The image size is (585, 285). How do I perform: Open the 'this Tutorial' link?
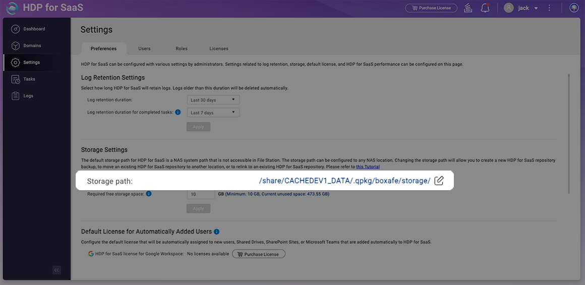(368, 167)
